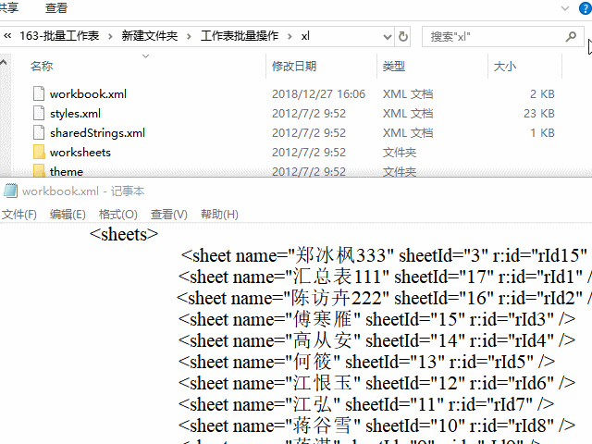
Task: Select the styles.xml file icon
Action: (x=39, y=113)
